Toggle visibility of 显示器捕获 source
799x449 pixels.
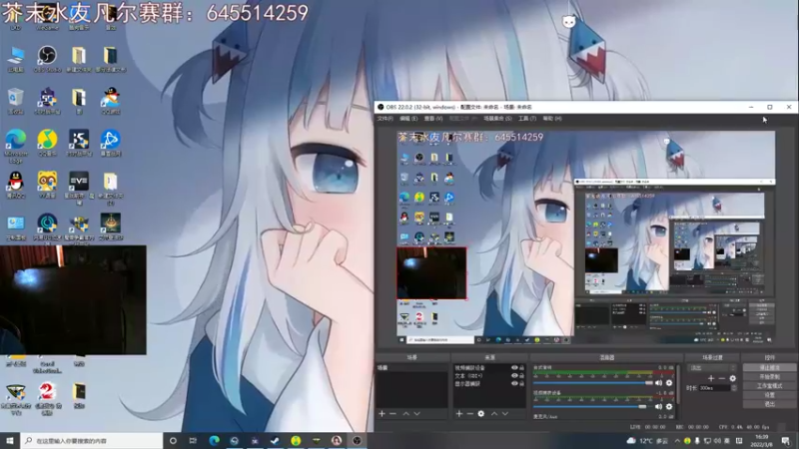point(514,383)
